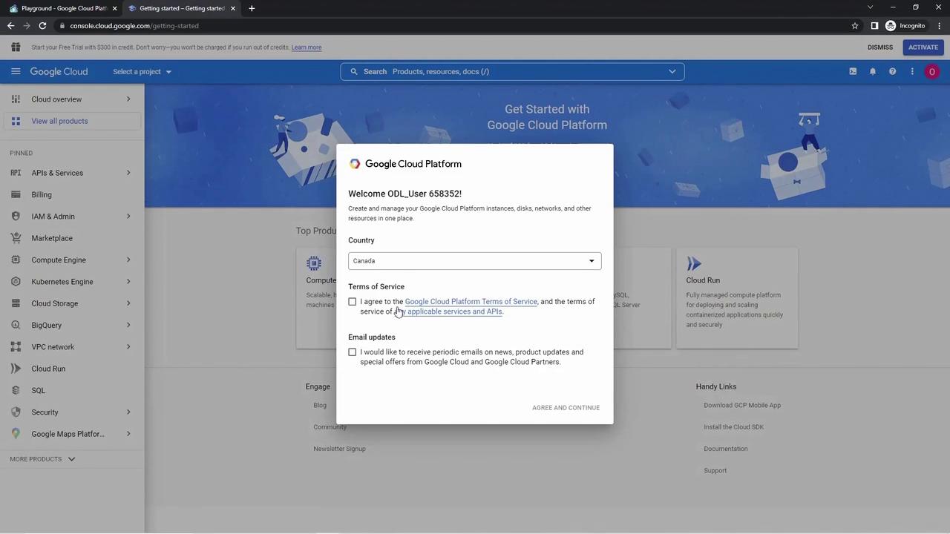Select the Getting started browser tab

tap(180, 8)
